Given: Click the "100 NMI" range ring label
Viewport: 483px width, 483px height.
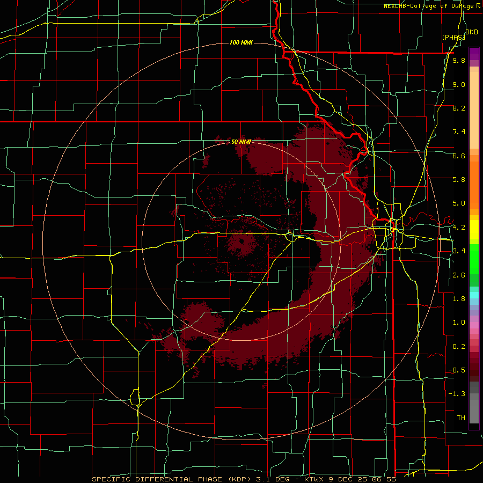Looking at the screenshot, I should [x=241, y=42].
